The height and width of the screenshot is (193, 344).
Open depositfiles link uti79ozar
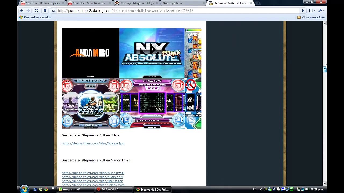point(92,181)
